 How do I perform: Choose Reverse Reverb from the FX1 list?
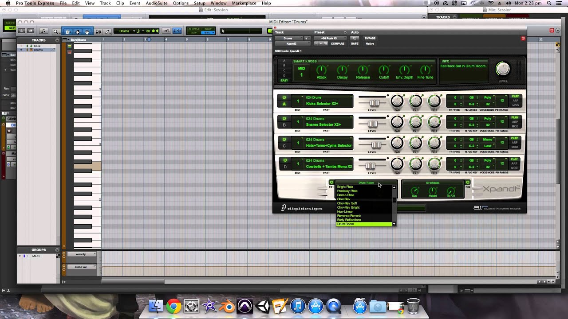(364, 216)
